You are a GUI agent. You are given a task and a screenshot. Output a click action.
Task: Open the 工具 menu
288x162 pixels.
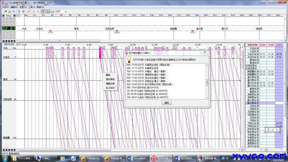point(31,7)
